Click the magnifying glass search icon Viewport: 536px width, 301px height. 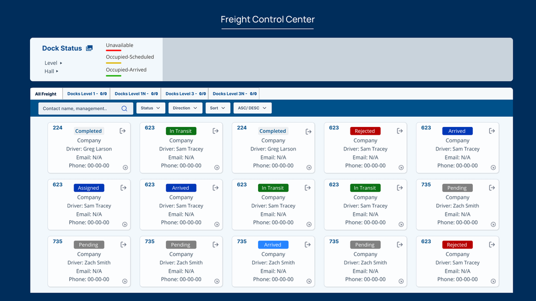coord(124,108)
